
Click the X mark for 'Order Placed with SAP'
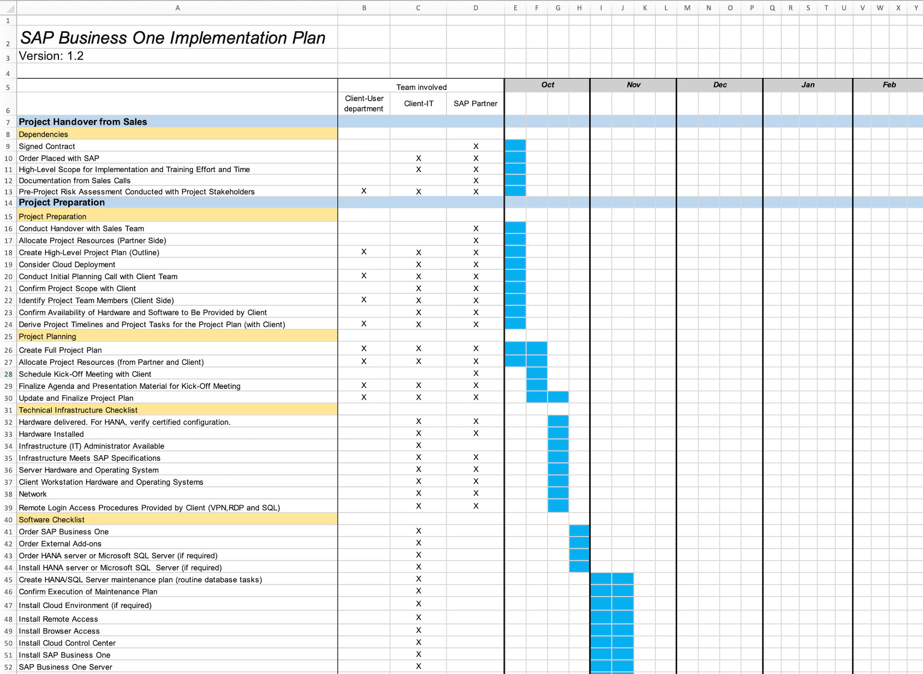pyautogui.click(x=418, y=157)
